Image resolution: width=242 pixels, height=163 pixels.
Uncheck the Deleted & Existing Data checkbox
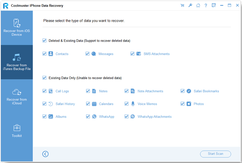pyautogui.click(x=44, y=41)
